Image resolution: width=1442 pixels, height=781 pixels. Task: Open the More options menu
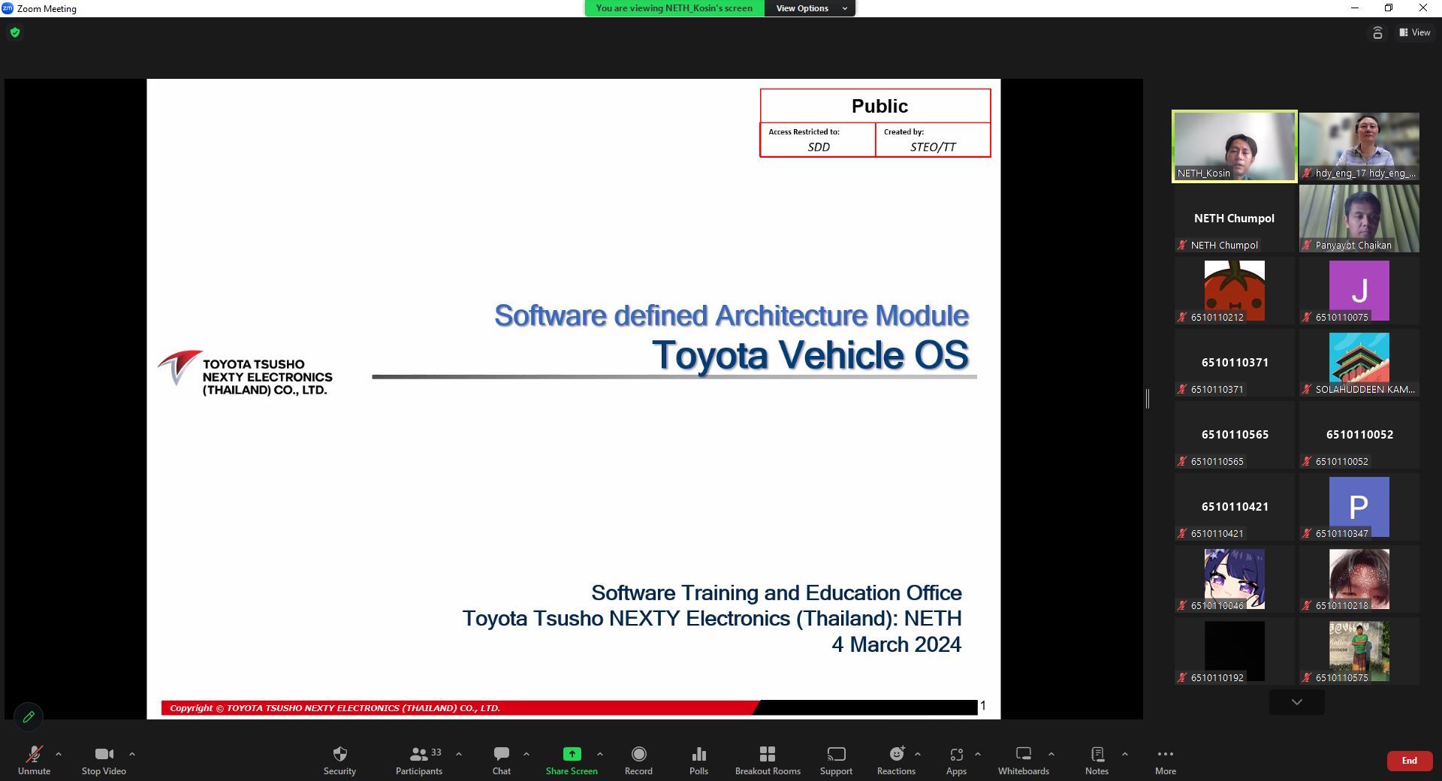point(1165,754)
